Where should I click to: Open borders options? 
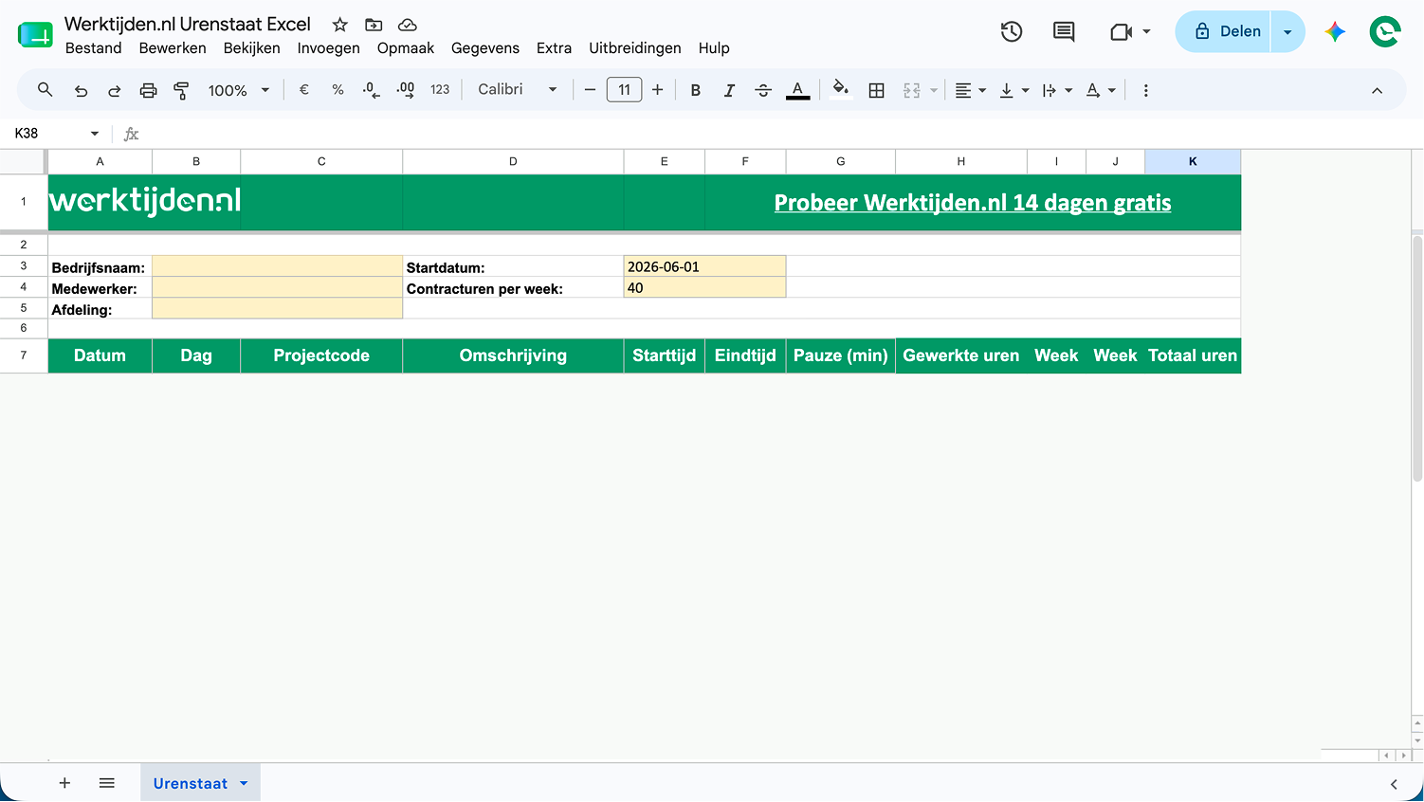877,90
